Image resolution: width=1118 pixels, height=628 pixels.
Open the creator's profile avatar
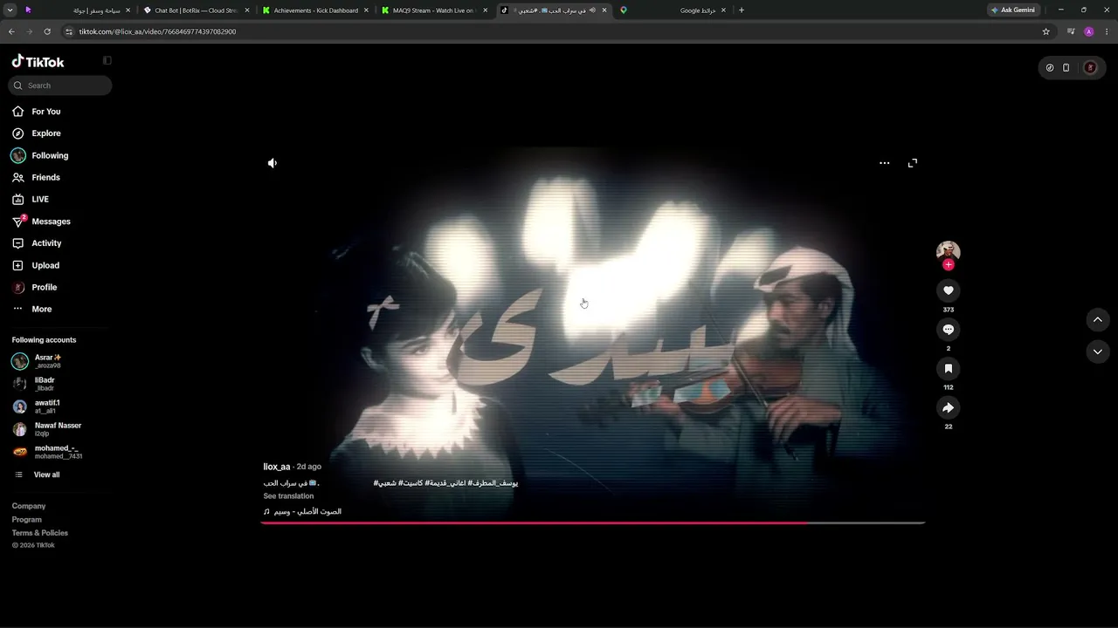[948, 251]
